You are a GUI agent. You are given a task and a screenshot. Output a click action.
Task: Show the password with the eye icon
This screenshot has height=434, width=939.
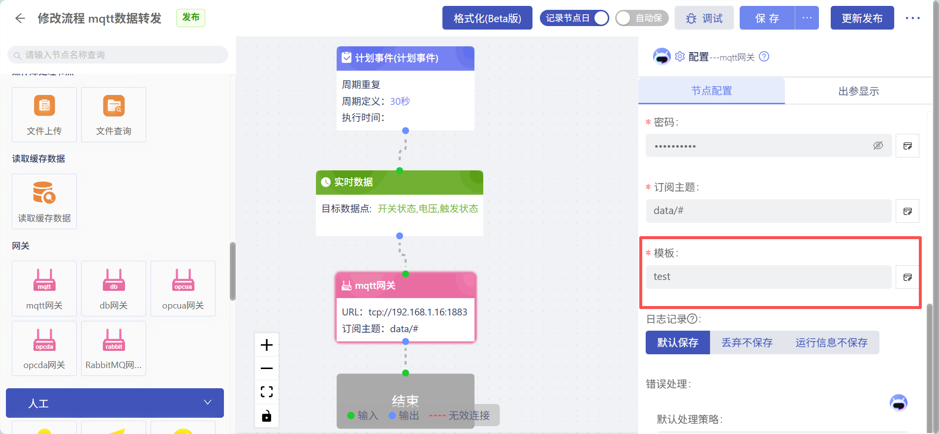coord(878,146)
